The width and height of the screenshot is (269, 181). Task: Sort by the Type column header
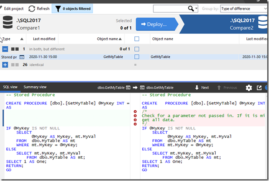click(12, 39)
